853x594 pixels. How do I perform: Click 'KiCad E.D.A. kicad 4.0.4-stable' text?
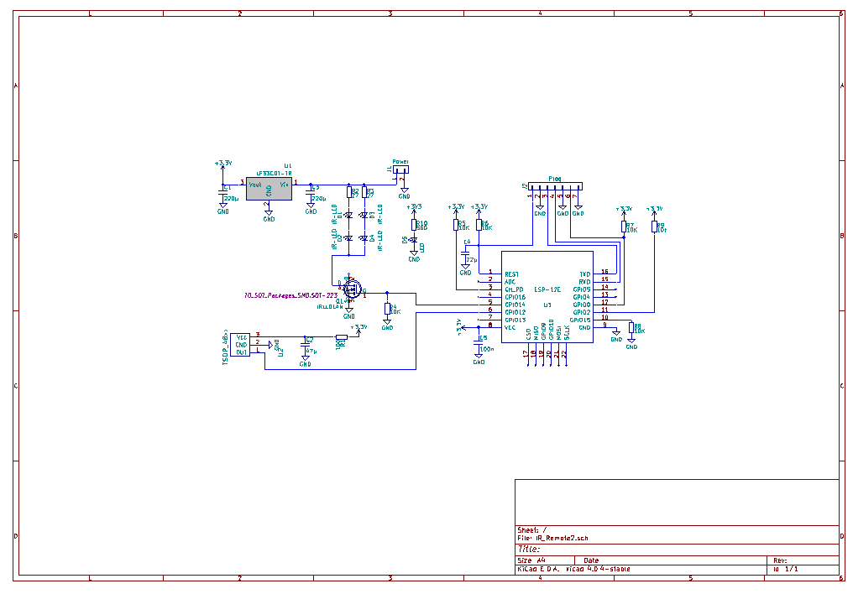pos(574,569)
